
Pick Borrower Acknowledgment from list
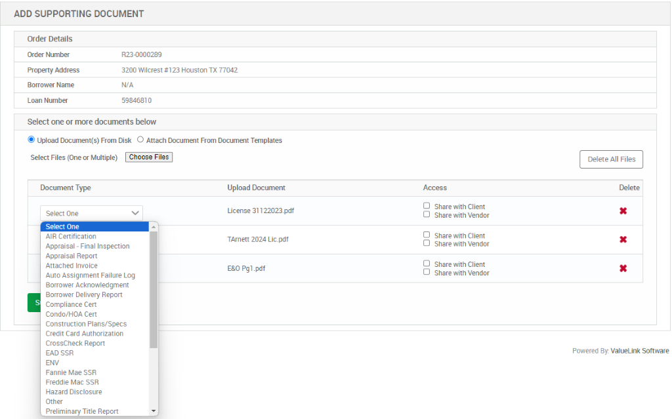pyautogui.click(x=94, y=285)
